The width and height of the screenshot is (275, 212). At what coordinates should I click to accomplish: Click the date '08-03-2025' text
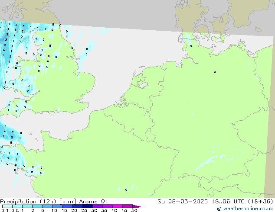[x=188, y=202]
